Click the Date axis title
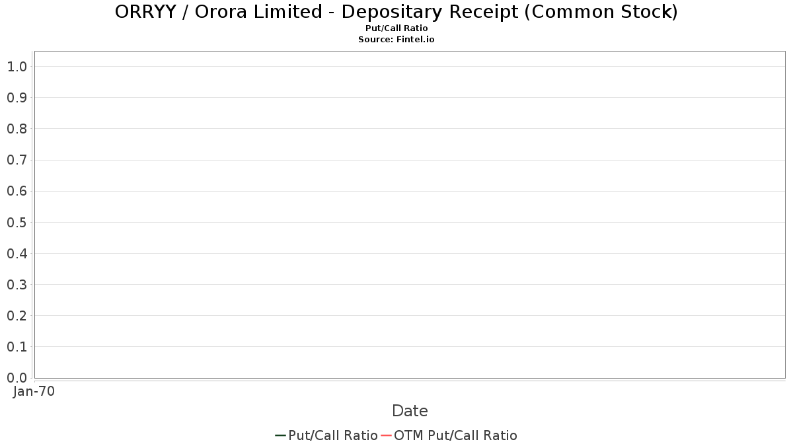 [410, 411]
